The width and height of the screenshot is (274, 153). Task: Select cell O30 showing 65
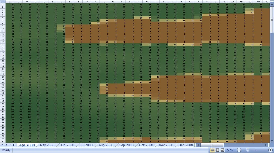130,82
